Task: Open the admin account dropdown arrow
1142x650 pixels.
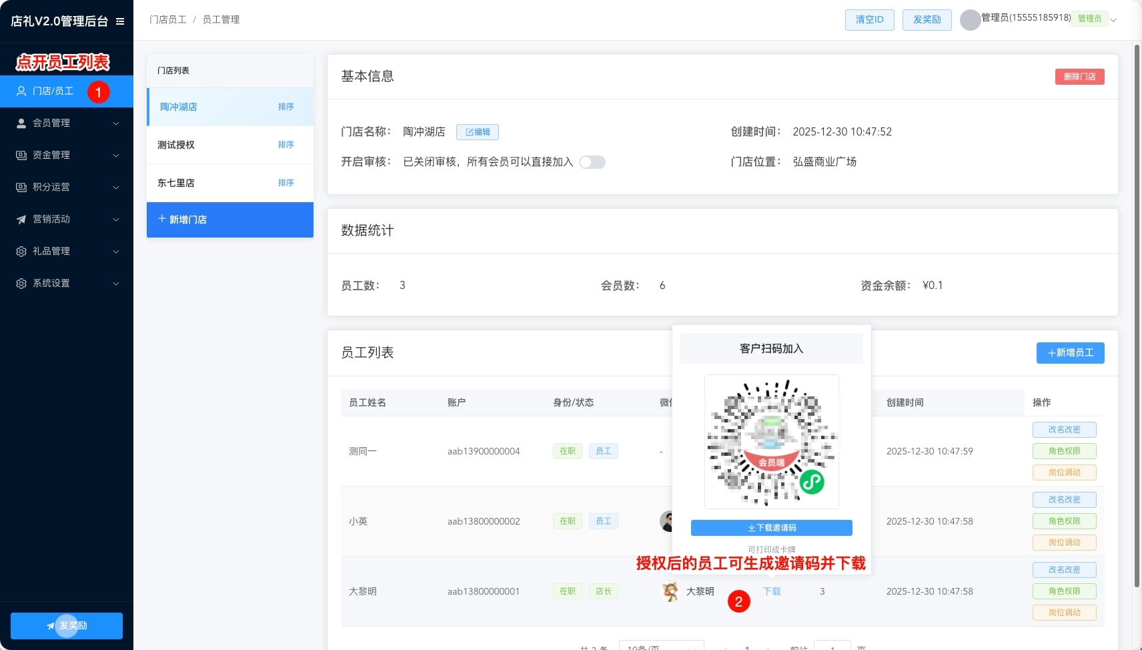Action: tap(1113, 20)
